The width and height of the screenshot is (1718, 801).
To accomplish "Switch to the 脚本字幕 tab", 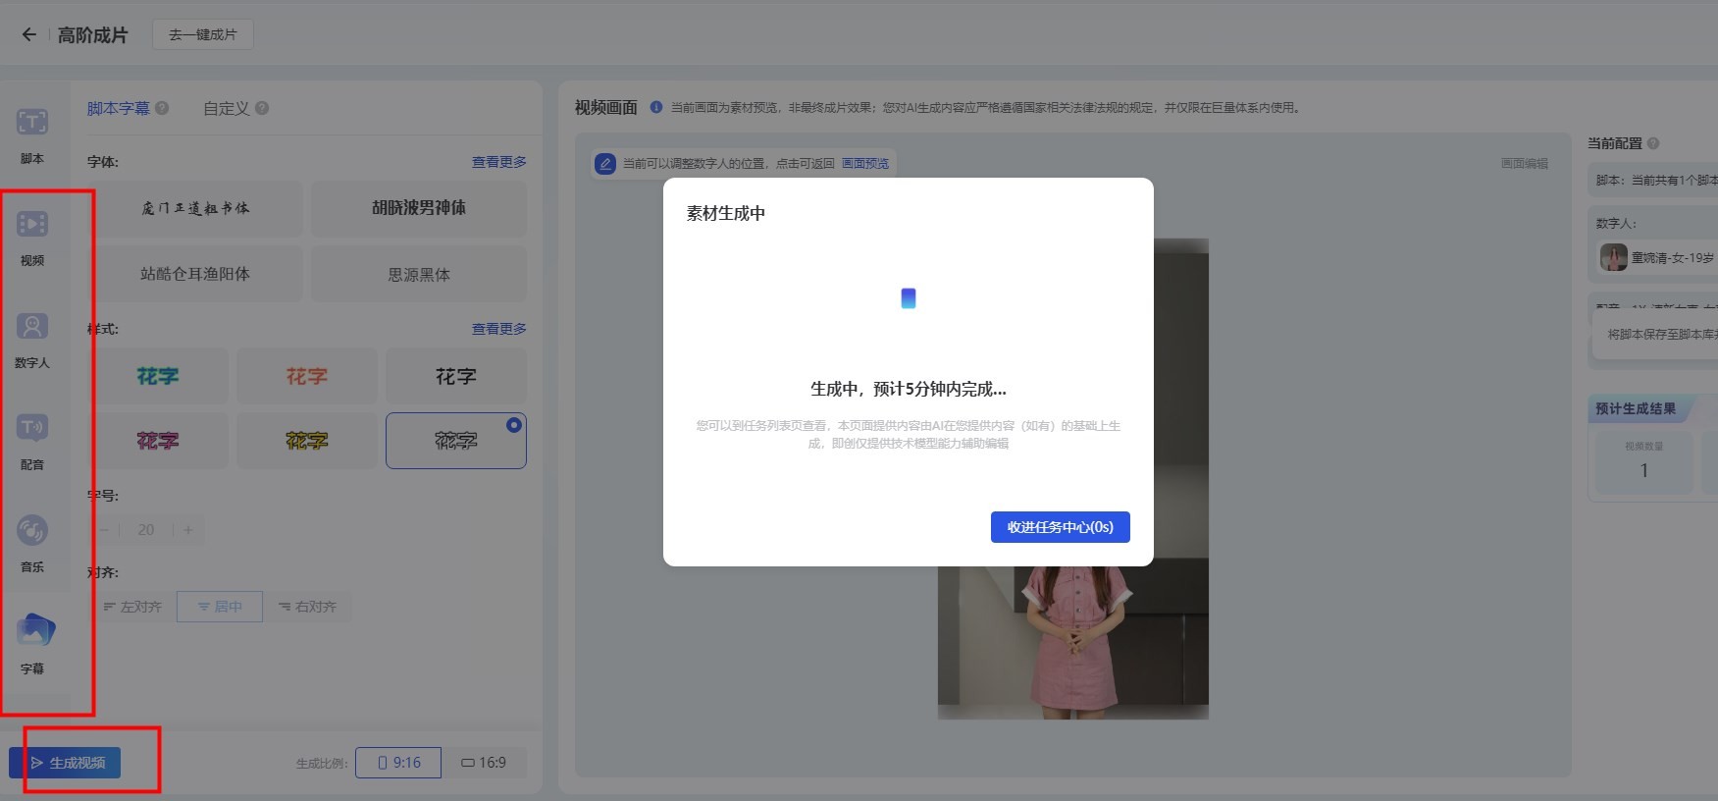I will click(x=118, y=109).
